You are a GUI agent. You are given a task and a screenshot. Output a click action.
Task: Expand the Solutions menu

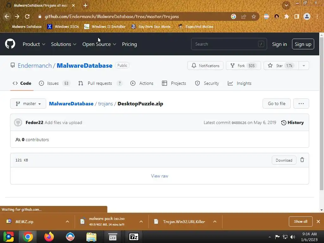(64, 44)
